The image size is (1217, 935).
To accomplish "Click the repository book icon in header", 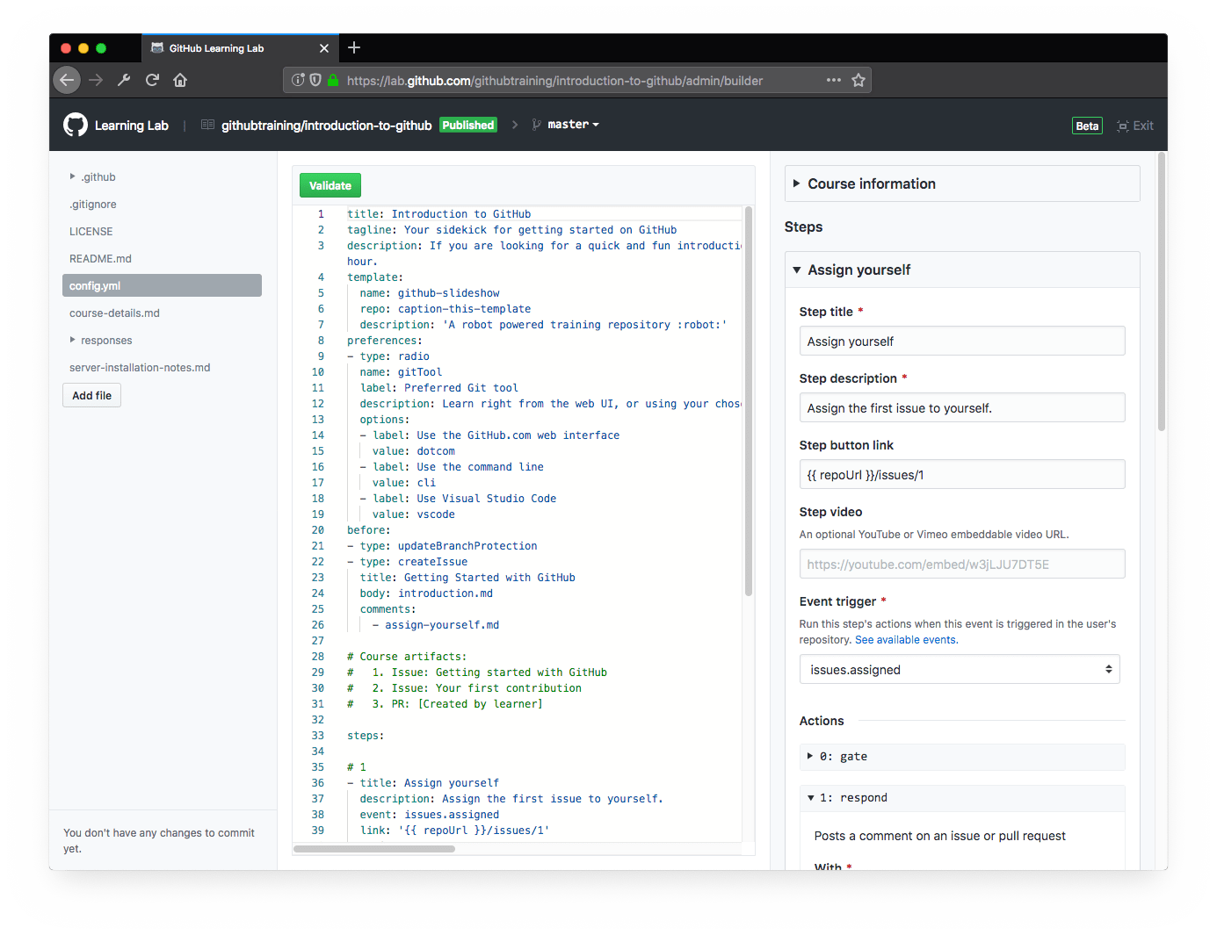I will click(207, 125).
